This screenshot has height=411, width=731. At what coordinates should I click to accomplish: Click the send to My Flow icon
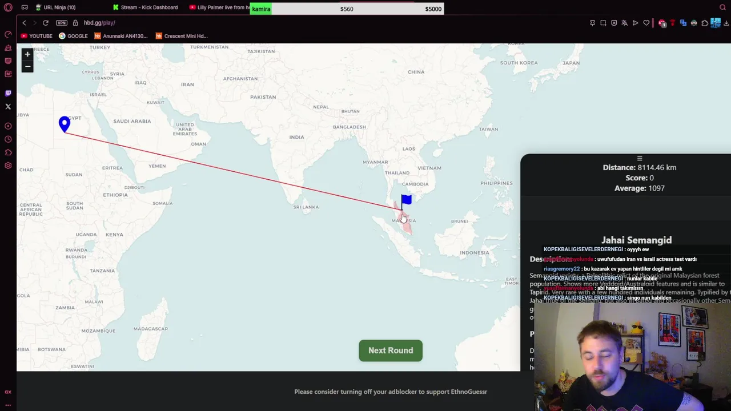click(636, 23)
